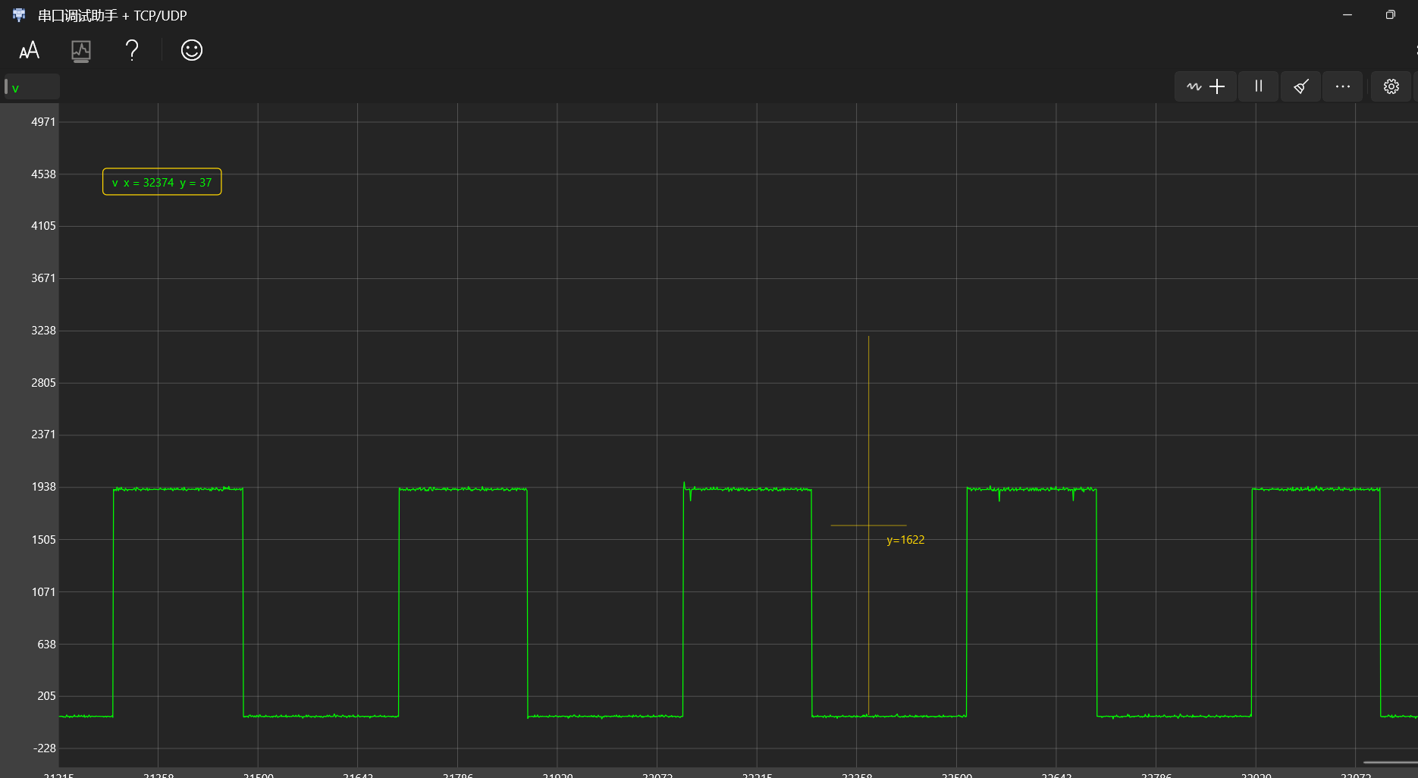Screen dimensions: 1418x778
Task: Click the title text 串口调试助手 + TCP/UDP
Action: pos(112,16)
